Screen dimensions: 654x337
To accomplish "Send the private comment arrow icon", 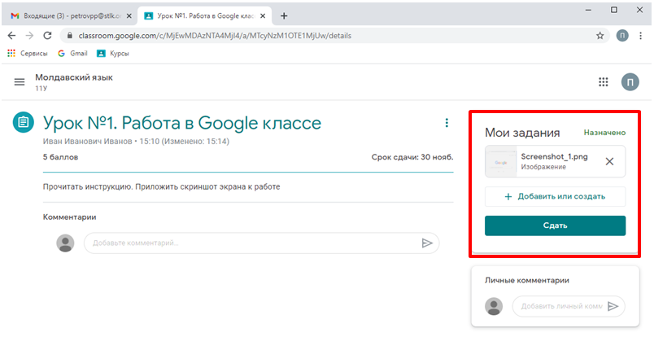I will click(x=613, y=306).
